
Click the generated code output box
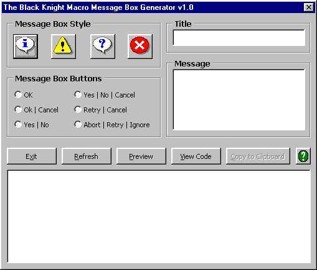pos(159,217)
